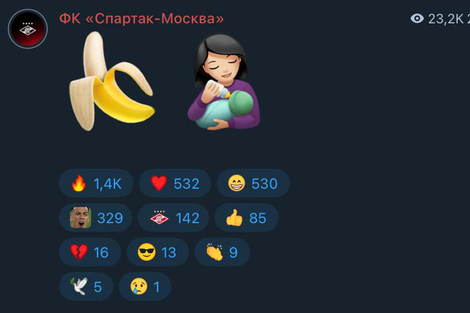The width and height of the screenshot is (470, 313).
Task: Open the Spartak channel avatar
Action: click(28, 29)
